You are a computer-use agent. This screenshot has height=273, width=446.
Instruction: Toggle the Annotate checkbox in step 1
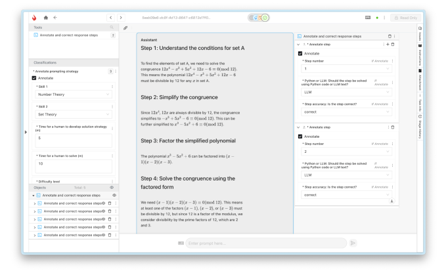(x=301, y=53)
